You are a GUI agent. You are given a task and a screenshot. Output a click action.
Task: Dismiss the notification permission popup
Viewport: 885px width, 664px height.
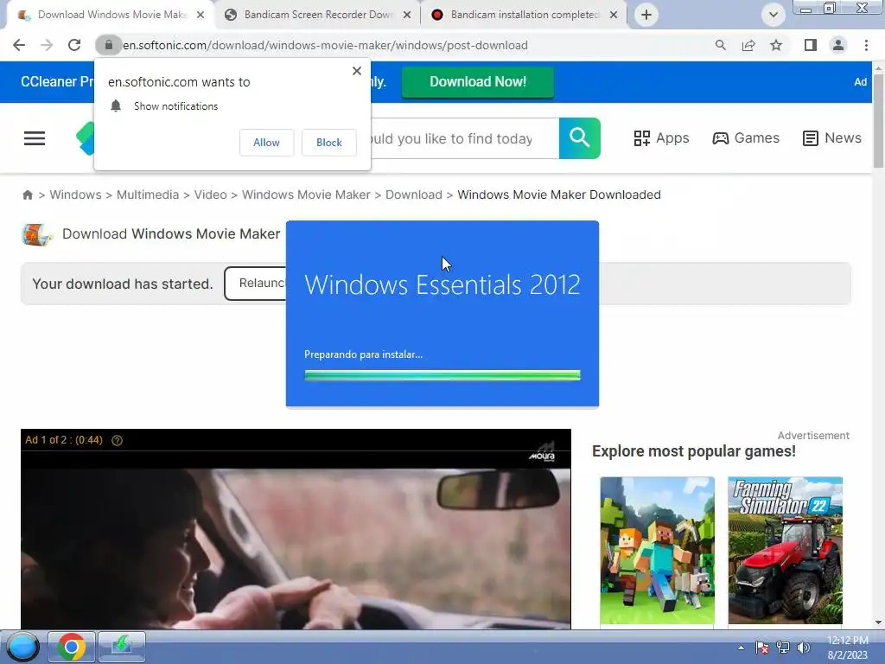pos(357,71)
